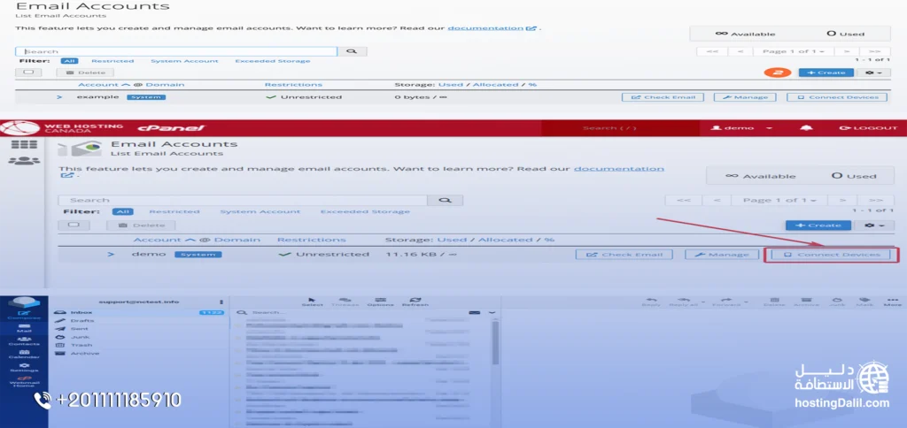This screenshot has width=907, height=428.
Task: Select System Account filter in middle panel
Action: coord(260,212)
